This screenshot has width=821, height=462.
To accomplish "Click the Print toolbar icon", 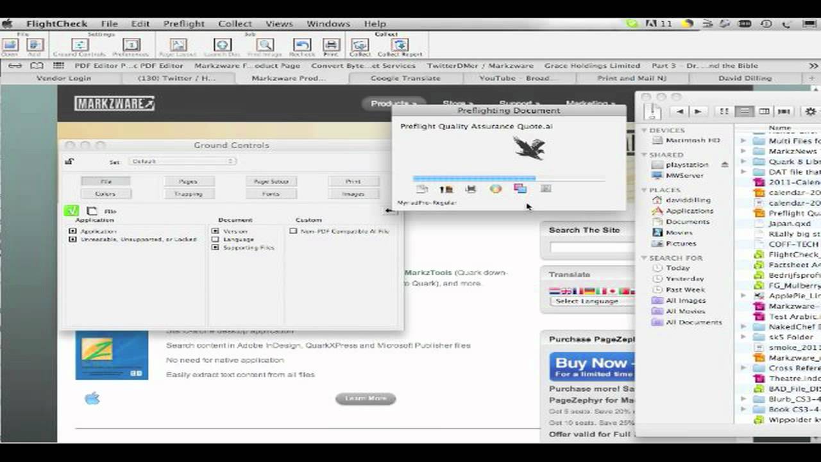I will (331, 46).
